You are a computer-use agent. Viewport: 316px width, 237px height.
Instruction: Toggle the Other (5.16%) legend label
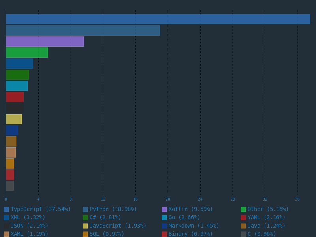point(268,209)
